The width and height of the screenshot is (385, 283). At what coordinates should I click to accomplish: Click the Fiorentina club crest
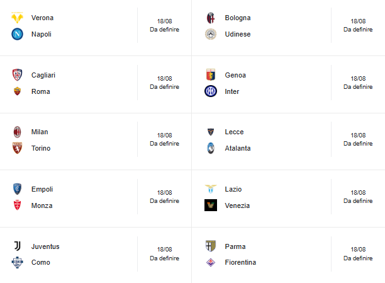pyautogui.click(x=211, y=262)
